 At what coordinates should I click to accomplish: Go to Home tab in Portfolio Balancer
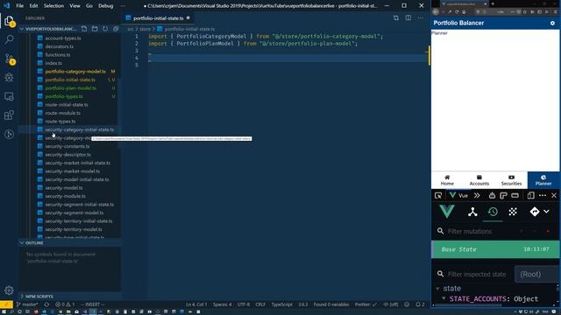coord(447,180)
